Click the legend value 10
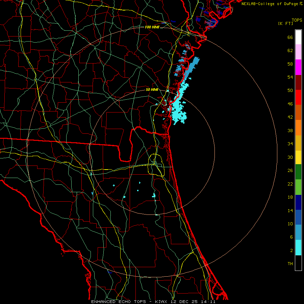Screen dimensions: 304x304 (290, 224)
